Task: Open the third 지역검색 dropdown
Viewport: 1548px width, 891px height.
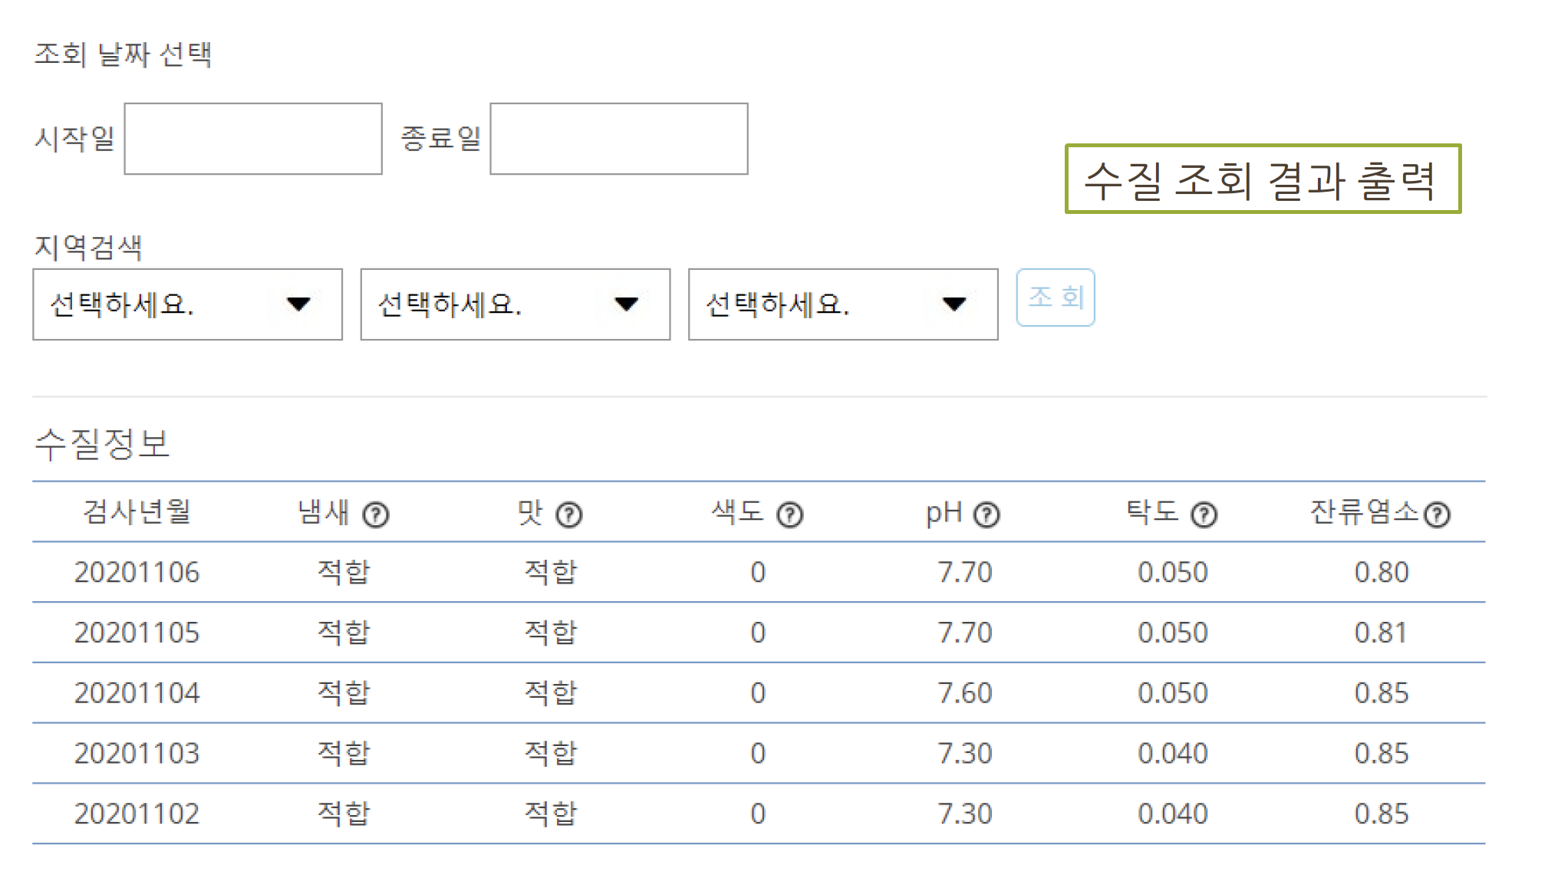Action: [x=843, y=304]
